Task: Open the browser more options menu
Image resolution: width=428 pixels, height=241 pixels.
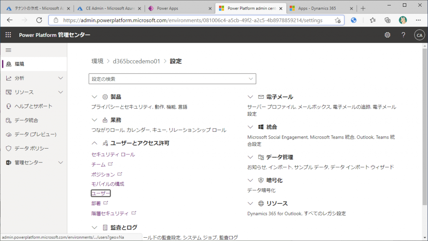Action: (x=418, y=20)
